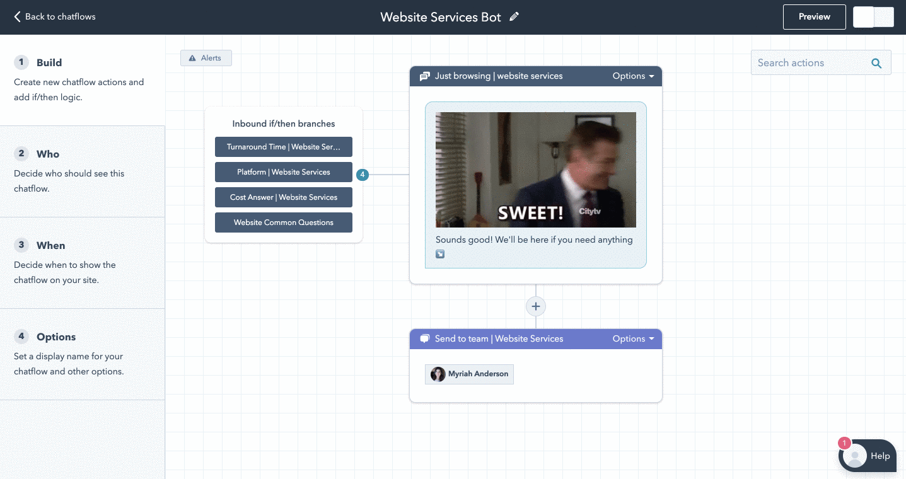906x479 pixels.
Task: Click the back chevron beside Back to chatflows
Action: (x=17, y=17)
